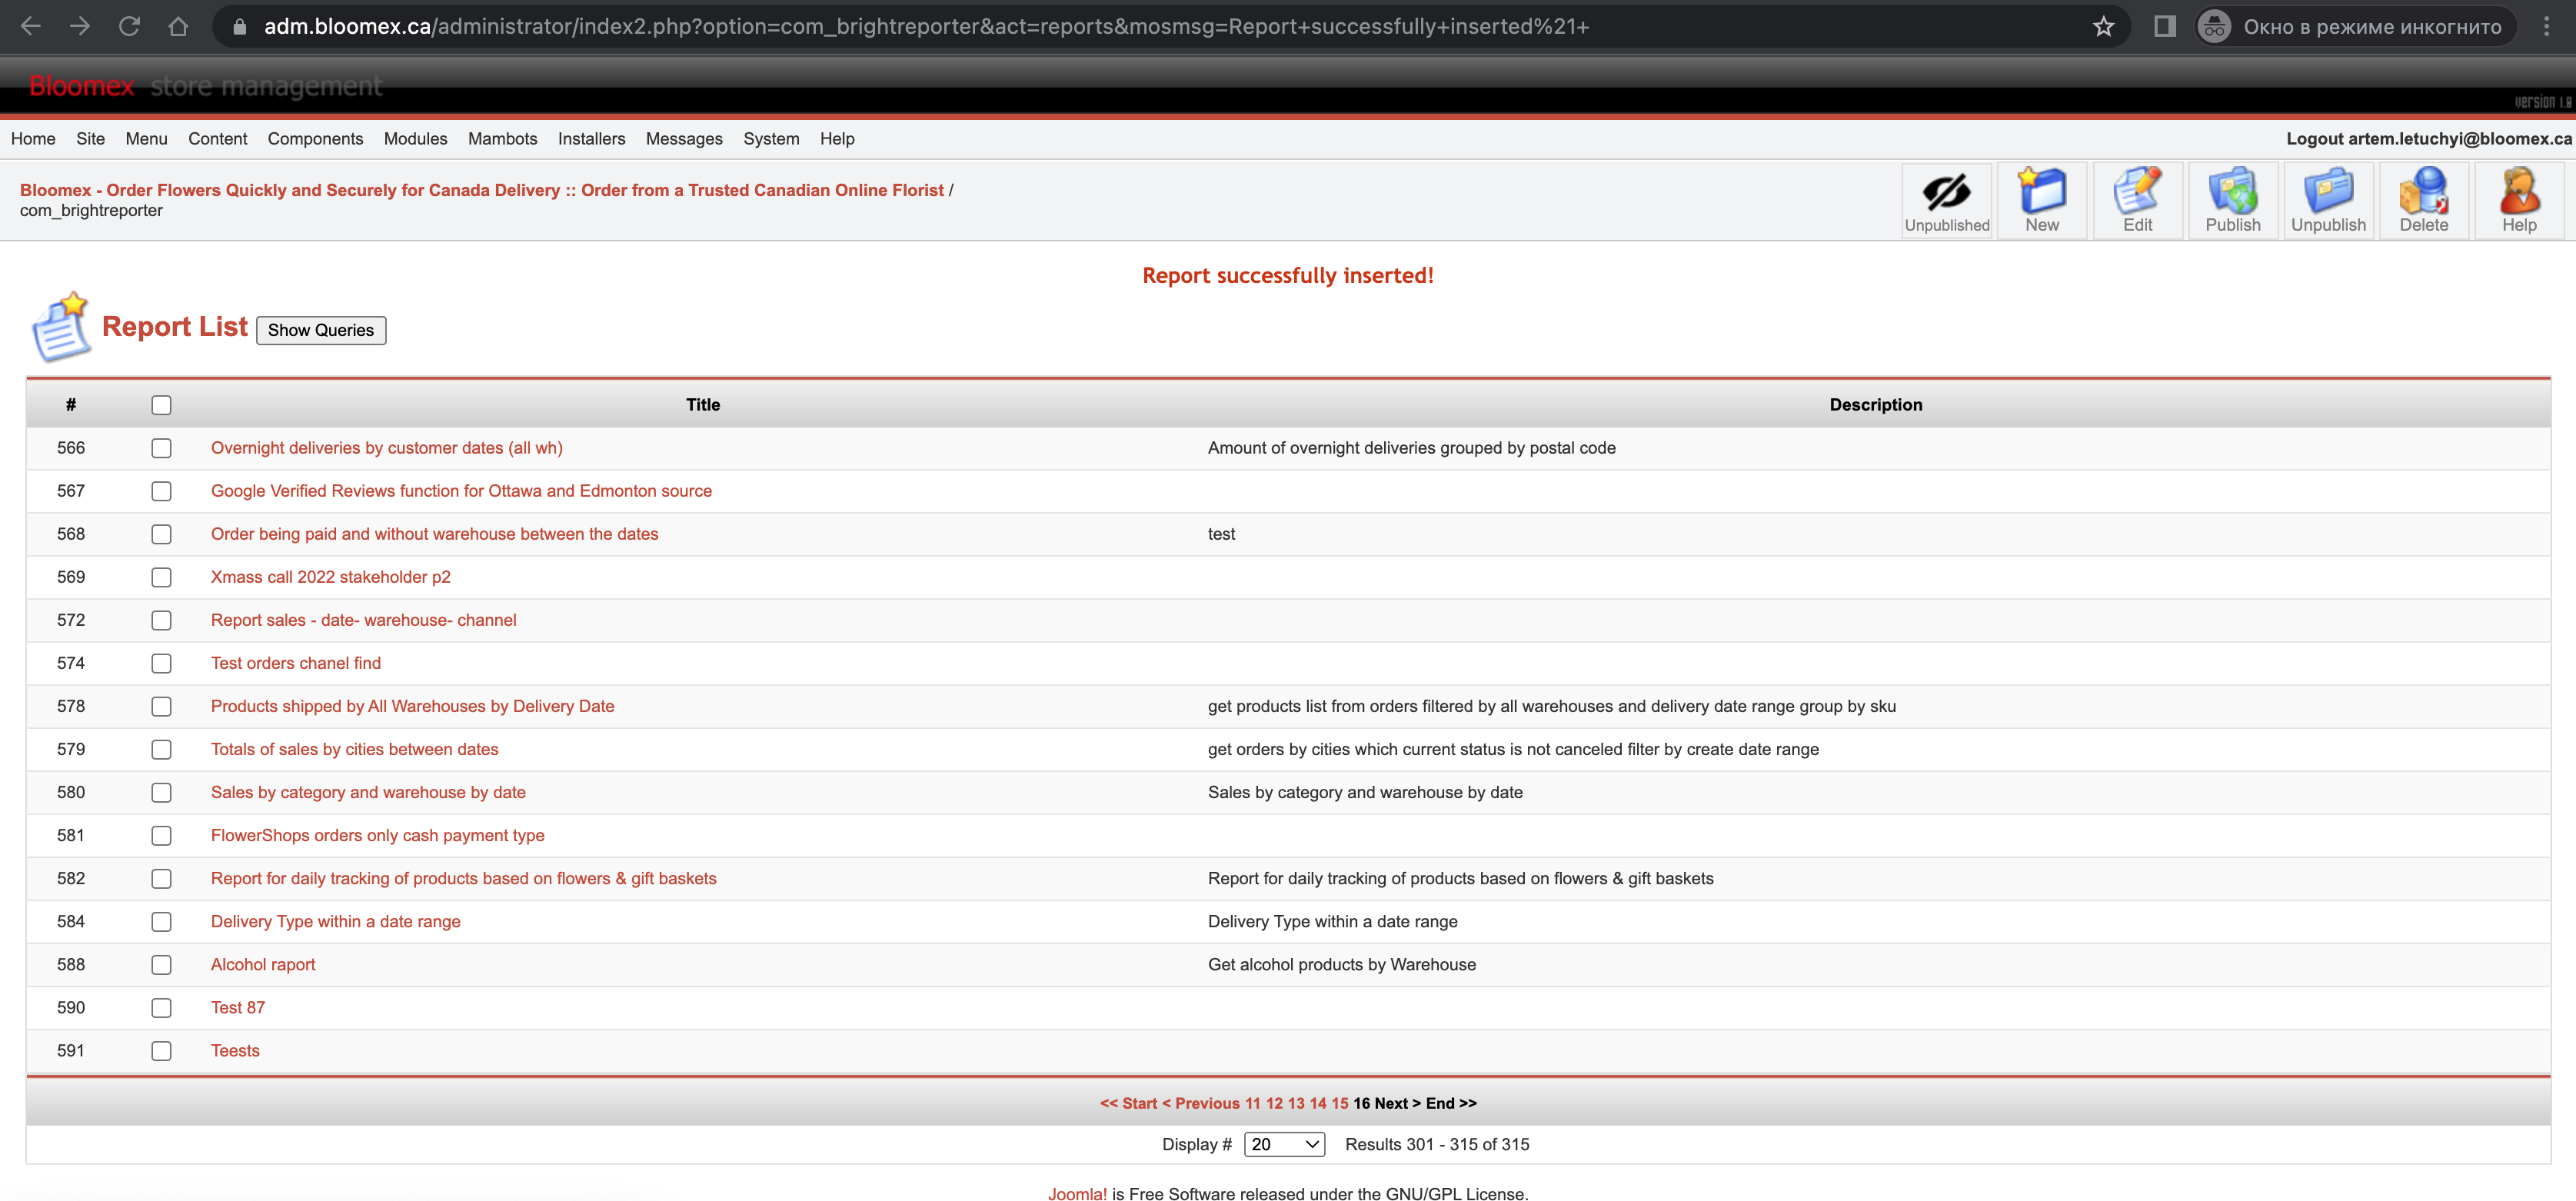The image size is (2576, 1201).
Task: Bookmark this page with star icon
Action: click(x=2103, y=26)
